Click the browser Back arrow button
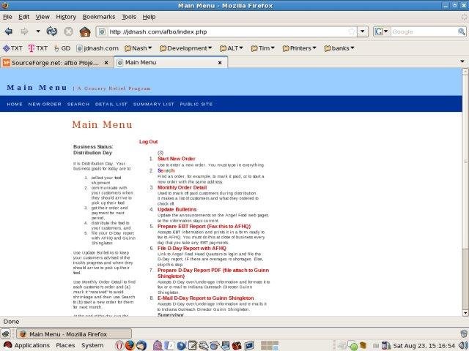The width and height of the screenshot is (469, 351). (x=9, y=31)
